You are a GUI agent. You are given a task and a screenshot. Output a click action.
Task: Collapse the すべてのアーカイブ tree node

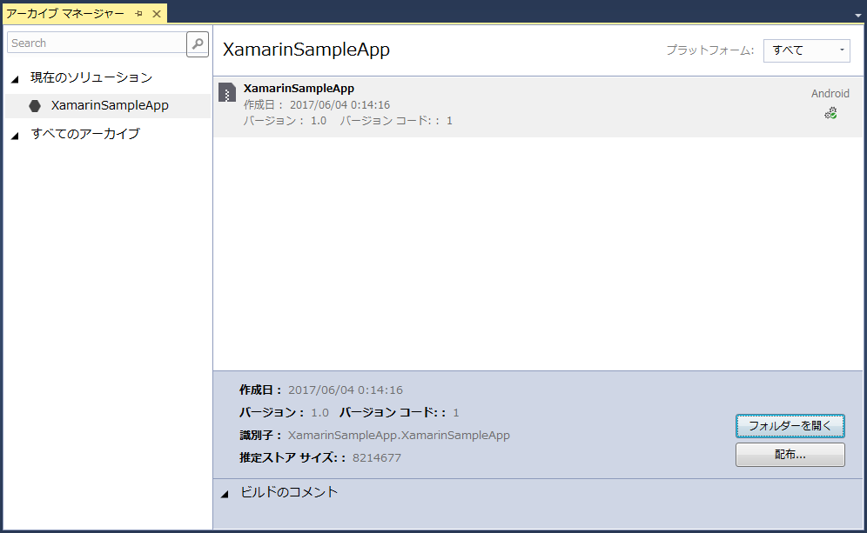click(x=15, y=136)
